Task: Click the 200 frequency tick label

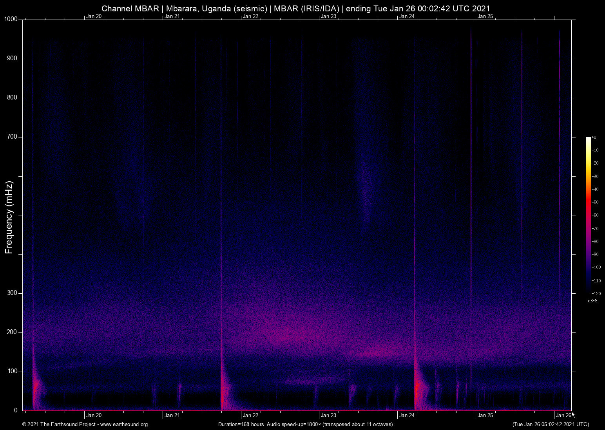Action: click(13, 332)
